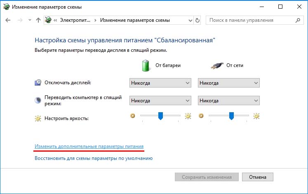Image resolution: width=308 pixels, height=194 pixels.
Task: Click dim brightness icon for plugged-in slider
Action: [x=201, y=115]
